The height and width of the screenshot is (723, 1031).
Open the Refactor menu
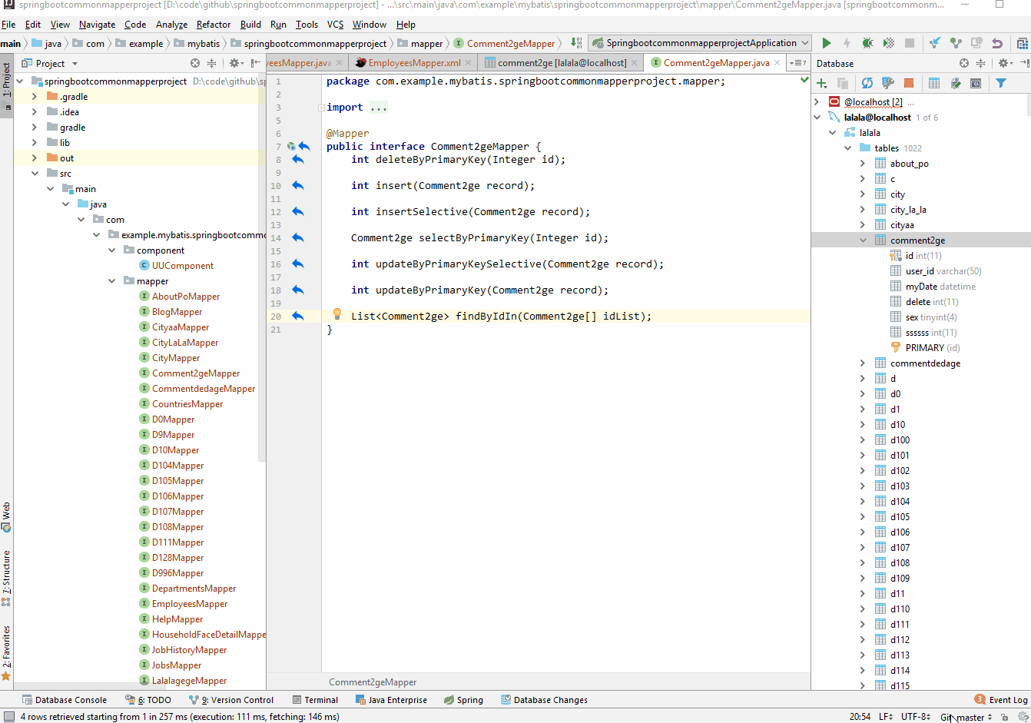pyautogui.click(x=213, y=25)
